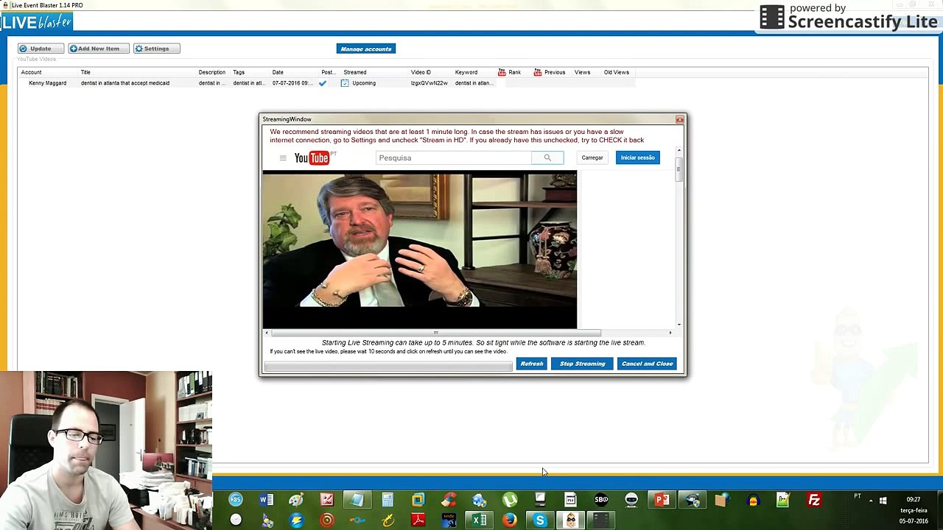Open Excel from the taskbar
The width and height of the screenshot is (943, 530).
[x=480, y=520]
